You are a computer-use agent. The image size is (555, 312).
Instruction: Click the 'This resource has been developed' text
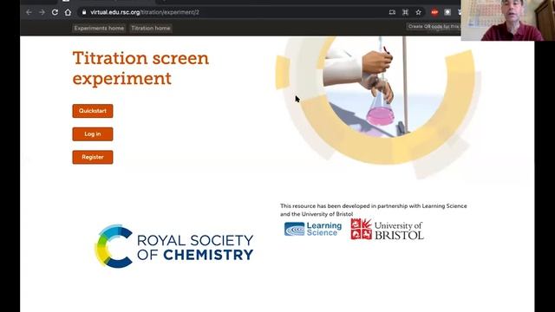point(374,210)
